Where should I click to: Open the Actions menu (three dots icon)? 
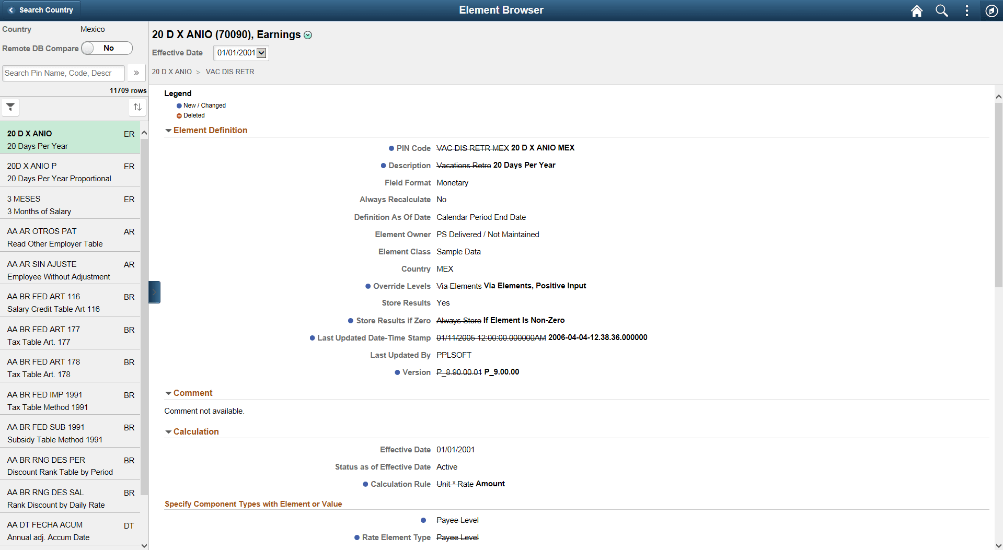[966, 10]
